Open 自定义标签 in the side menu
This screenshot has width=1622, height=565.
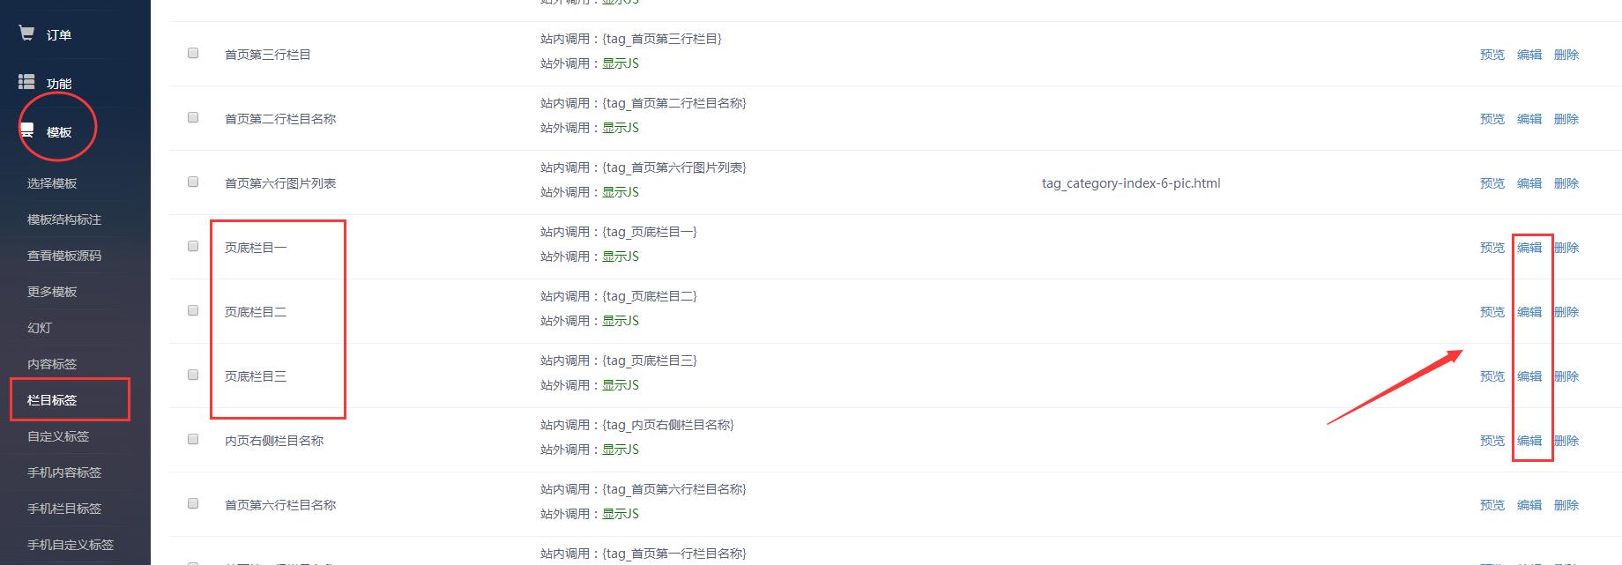[x=58, y=436]
